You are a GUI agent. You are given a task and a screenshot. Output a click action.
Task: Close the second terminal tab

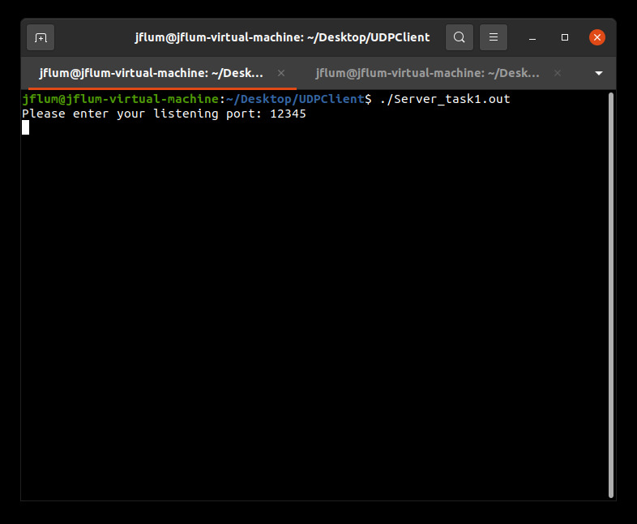coord(558,73)
